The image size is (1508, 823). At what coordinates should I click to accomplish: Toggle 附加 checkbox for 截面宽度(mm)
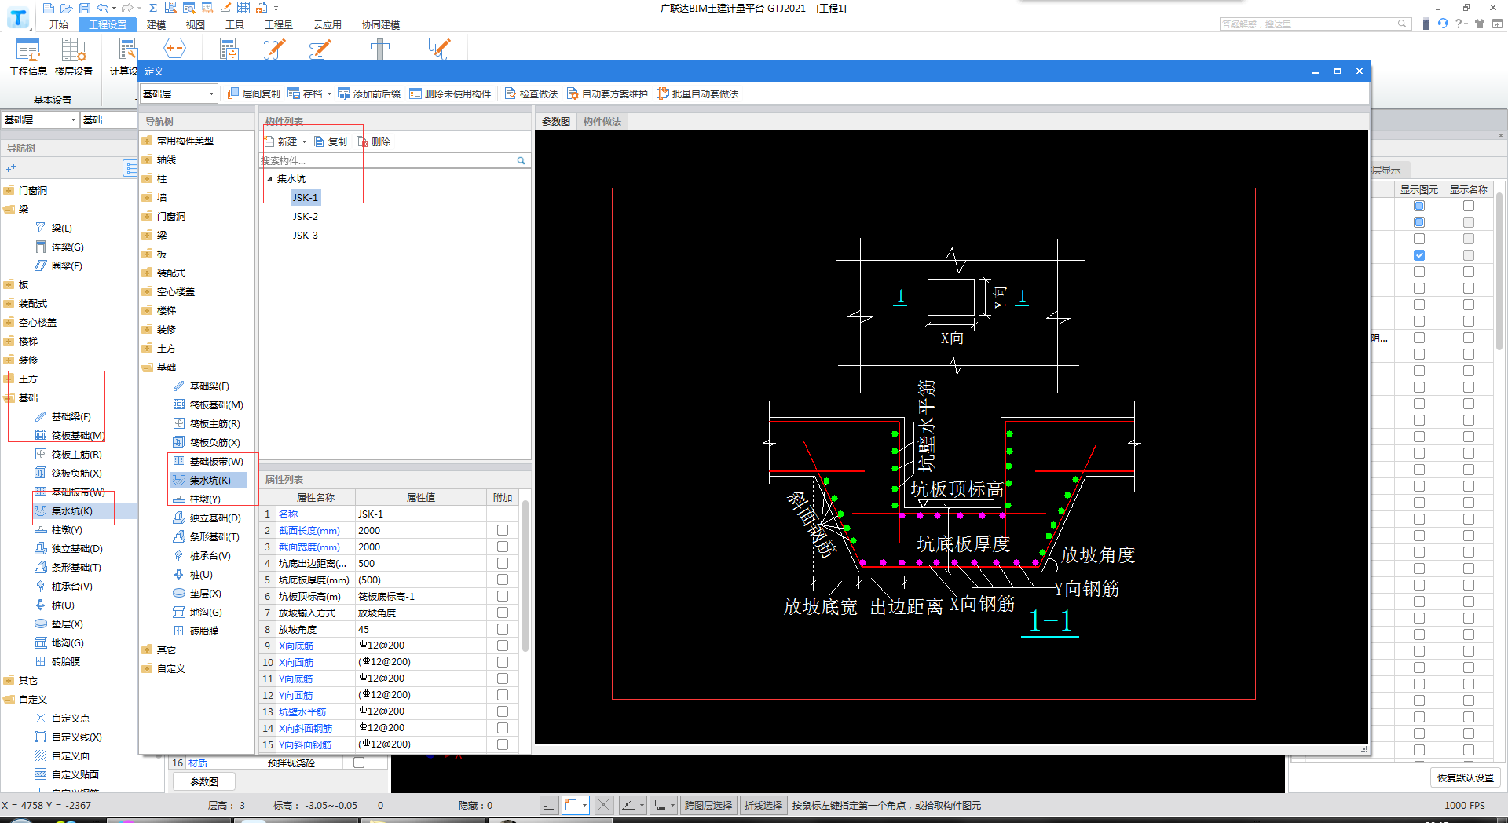click(x=503, y=547)
